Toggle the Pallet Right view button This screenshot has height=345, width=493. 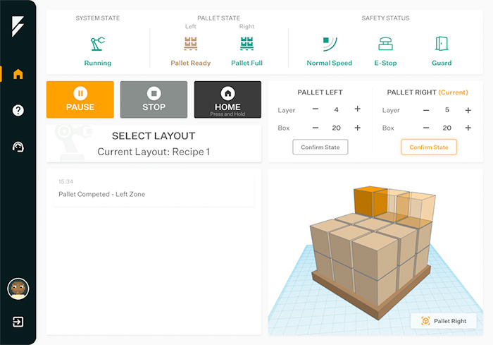pyautogui.click(x=443, y=321)
